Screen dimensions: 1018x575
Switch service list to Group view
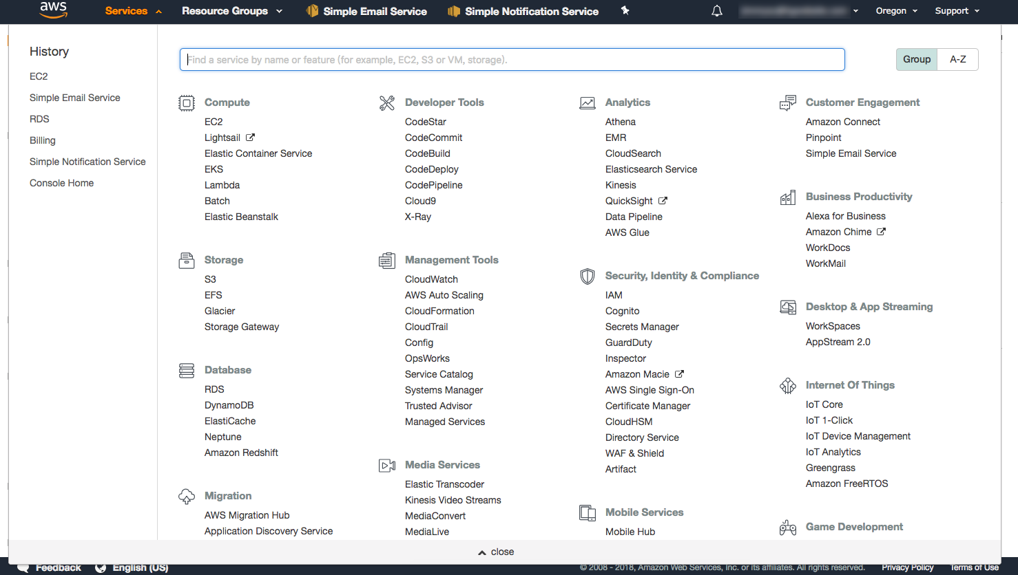pos(916,59)
